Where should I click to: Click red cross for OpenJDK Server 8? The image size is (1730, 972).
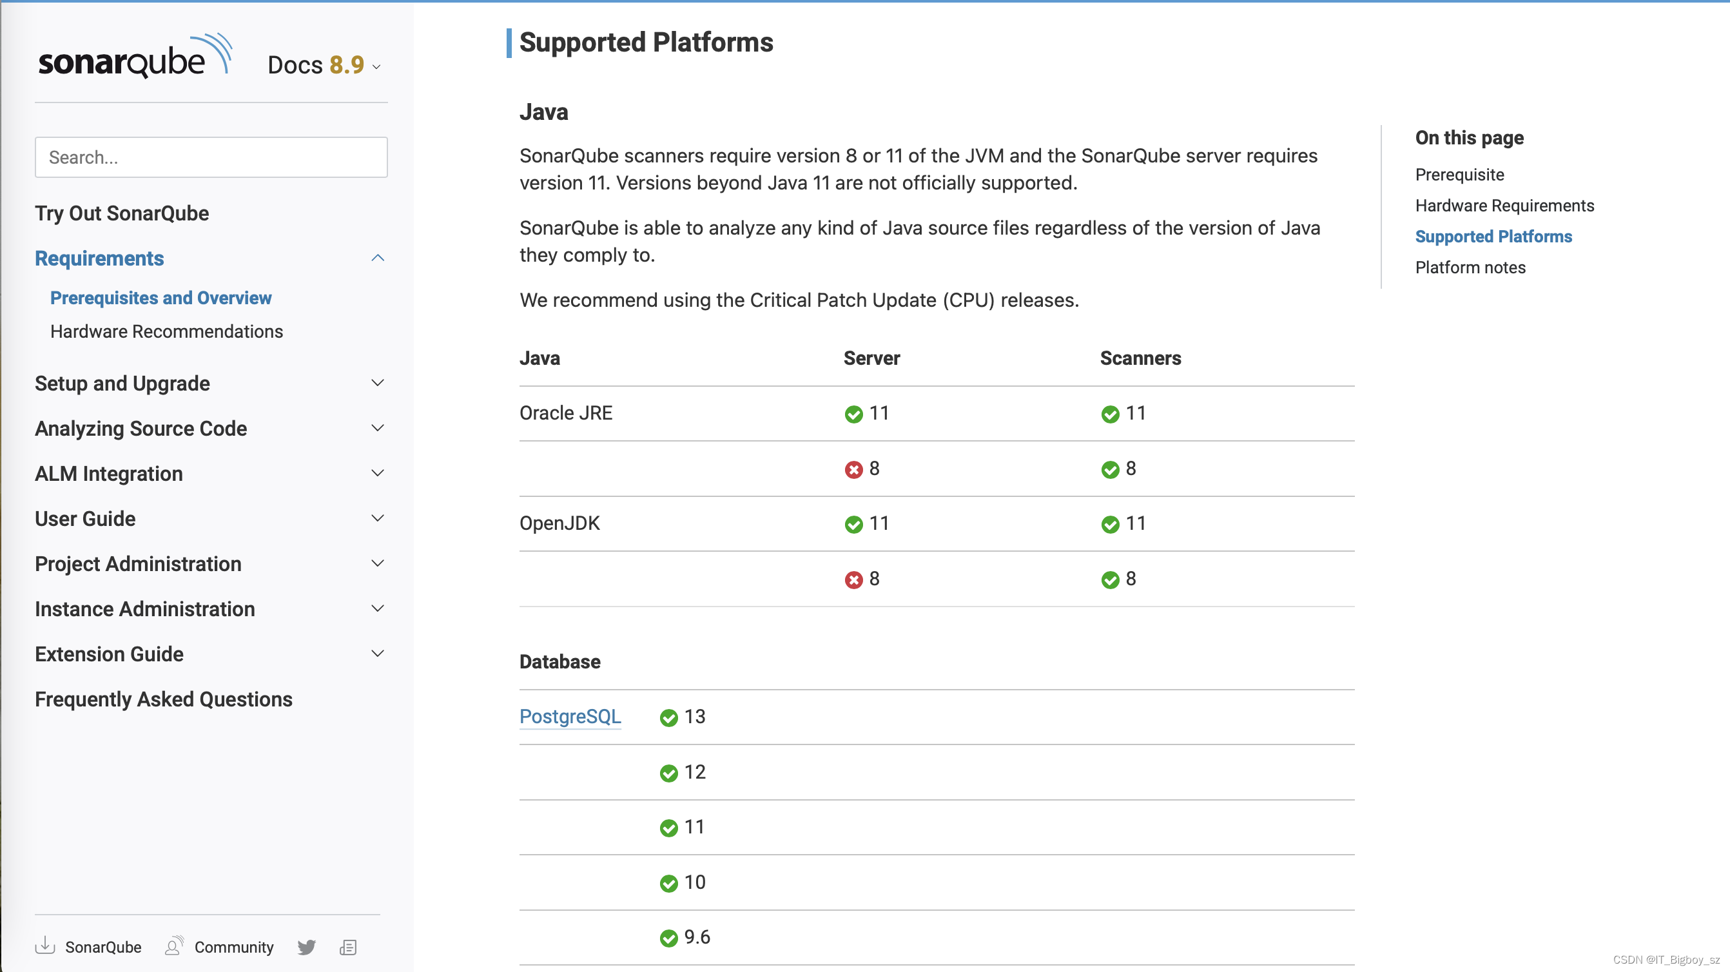click(853, 579)
